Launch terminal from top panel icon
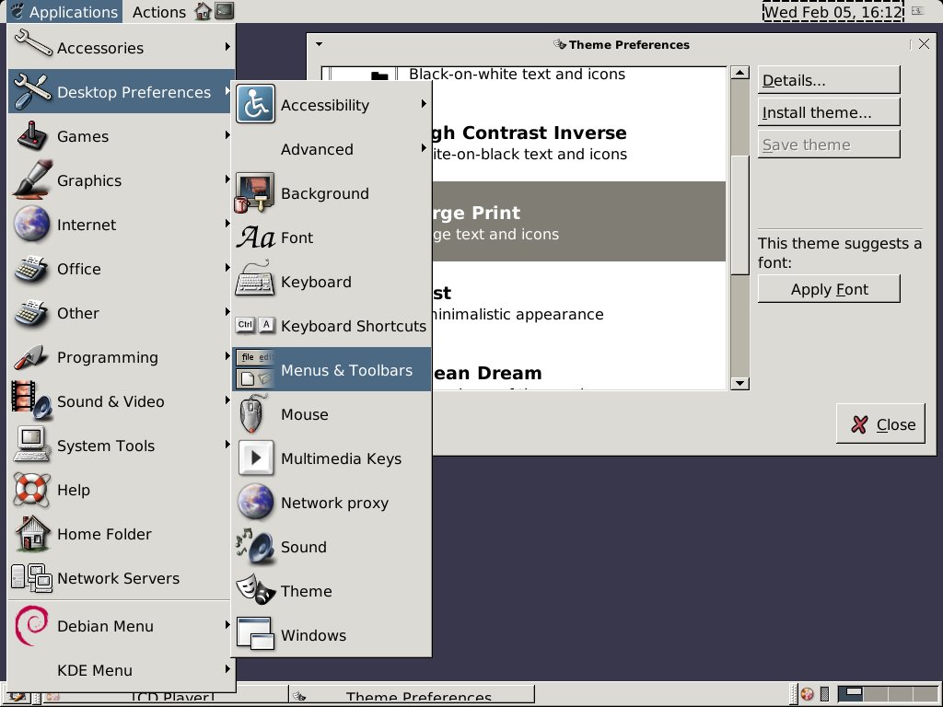This screenshot has height=707, width=943. point(225,11)
